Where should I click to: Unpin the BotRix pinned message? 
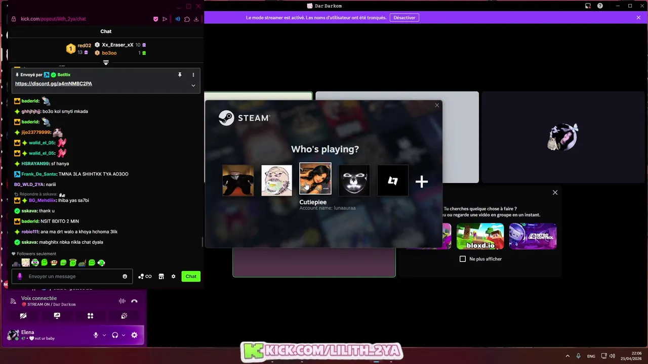179,75
